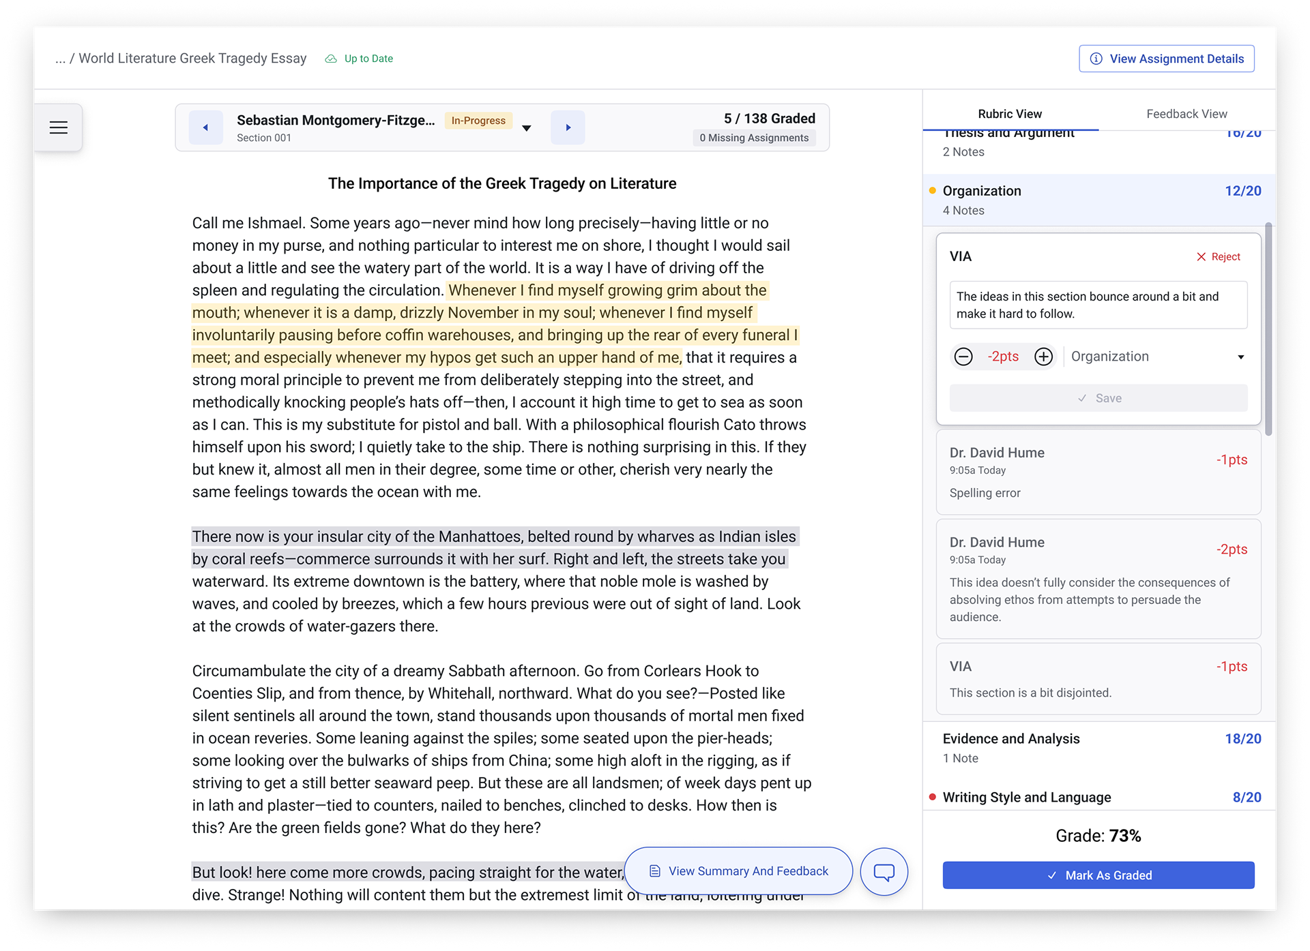Click the student name Sebastian Montgomery-Fitzge...

point(336,121)
